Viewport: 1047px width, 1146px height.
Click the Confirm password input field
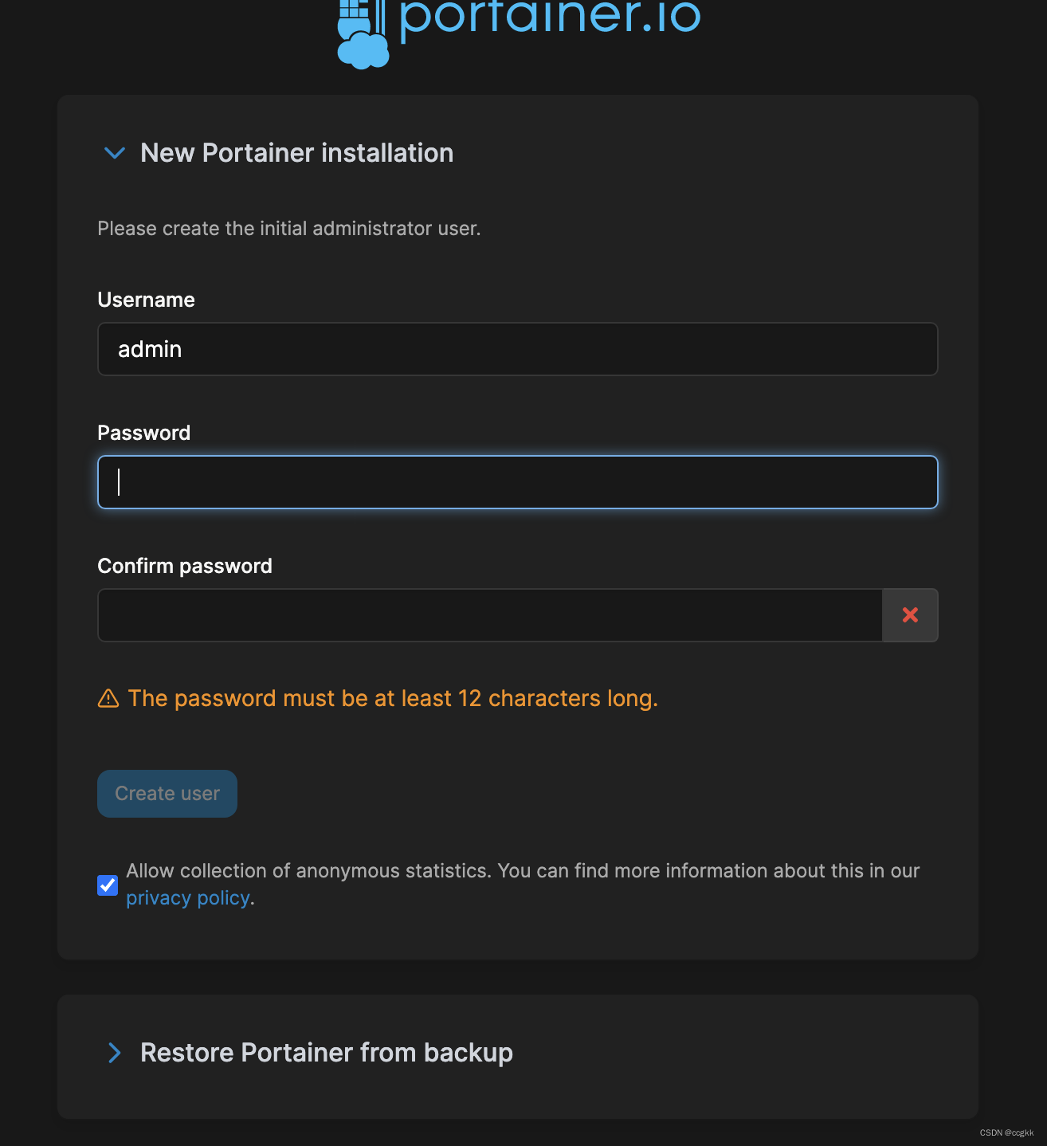point(490,615)
